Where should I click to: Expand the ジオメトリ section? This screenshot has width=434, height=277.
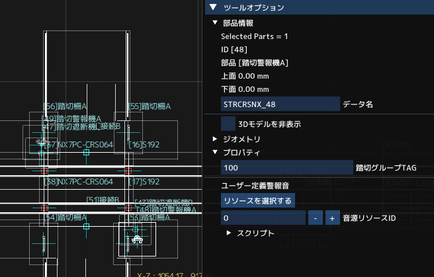click(x=215, y=139)
